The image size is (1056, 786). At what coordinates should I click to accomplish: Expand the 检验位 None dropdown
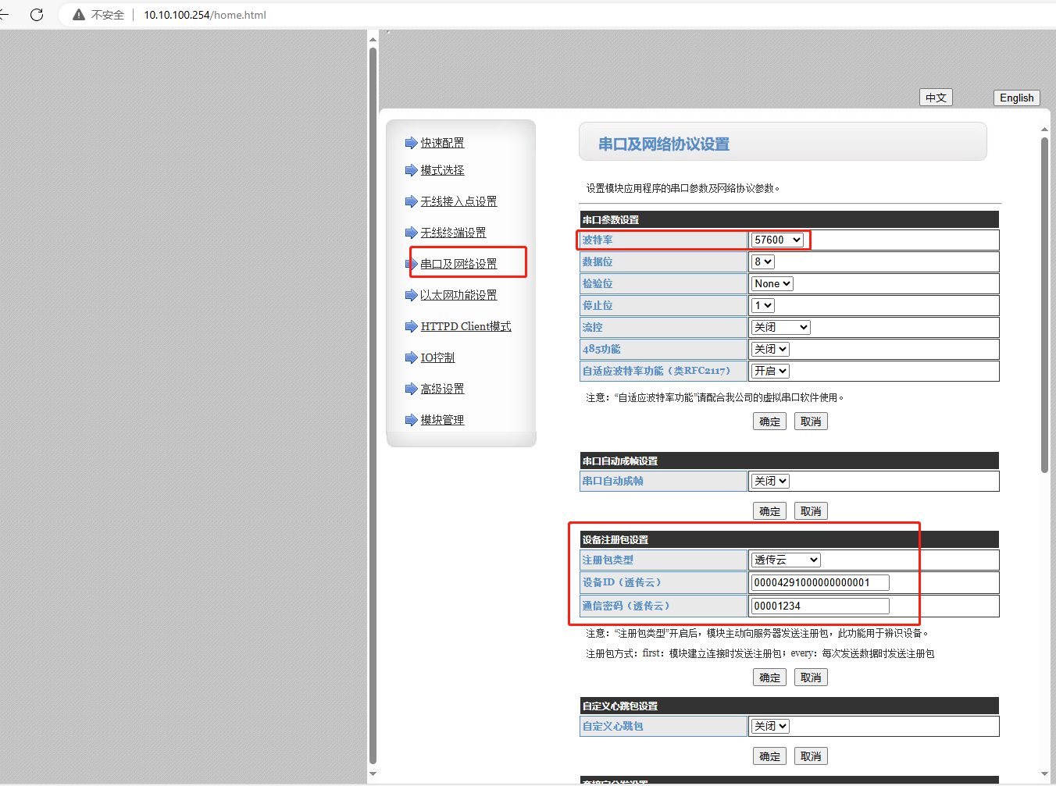pyautogui.click(x=772, y=283)
